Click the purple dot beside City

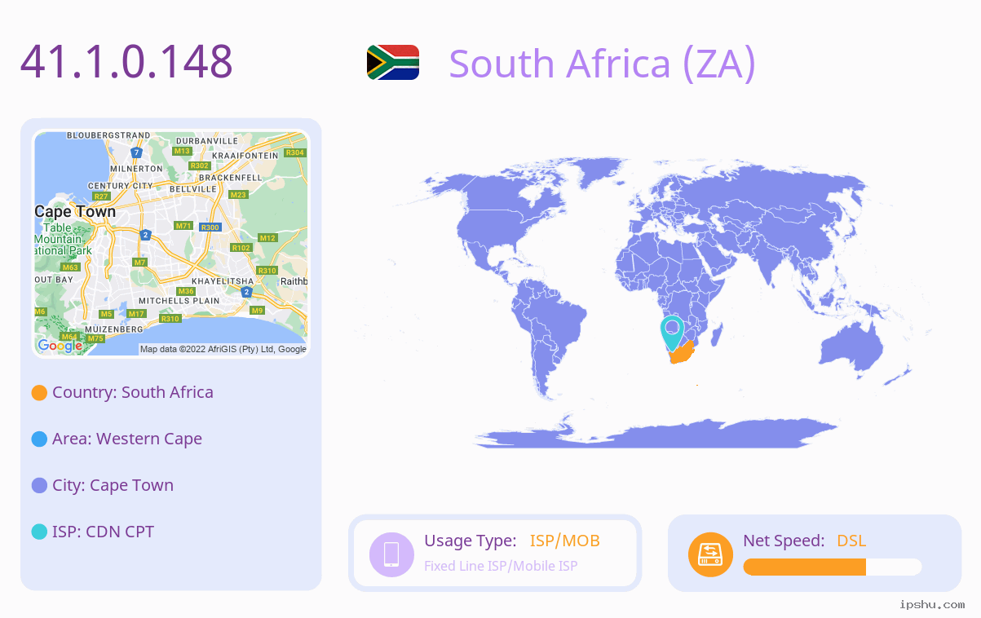pyautogui.click(x=39, y=486)
